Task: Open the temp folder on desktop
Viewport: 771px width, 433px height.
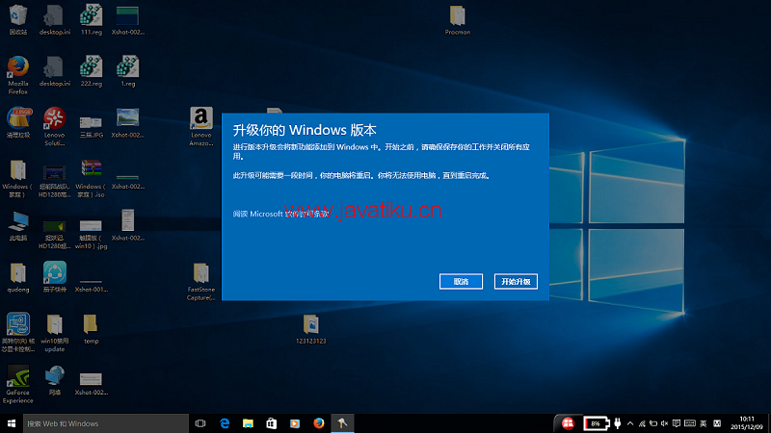Action: [x=91, y=329]
